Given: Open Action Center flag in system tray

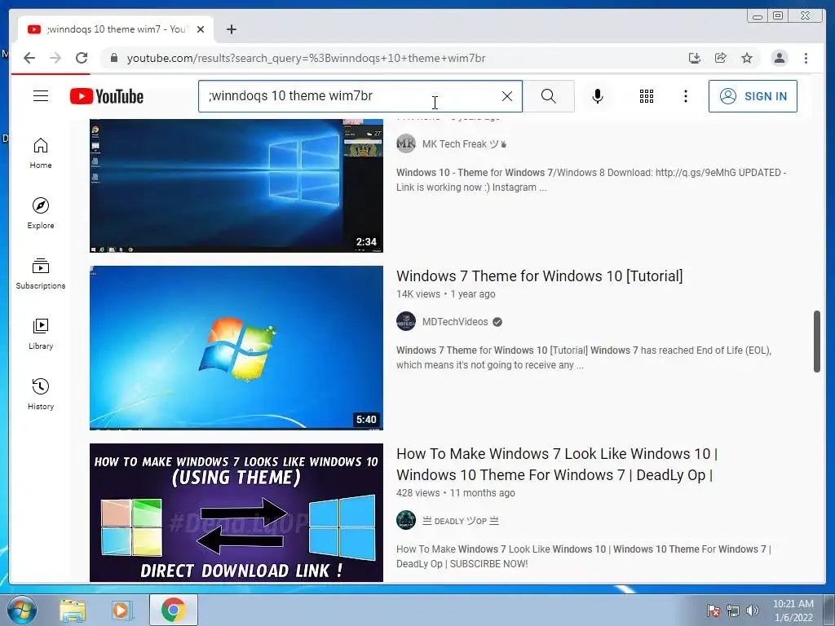Looking at the screenshot, I should pos(713,611).
